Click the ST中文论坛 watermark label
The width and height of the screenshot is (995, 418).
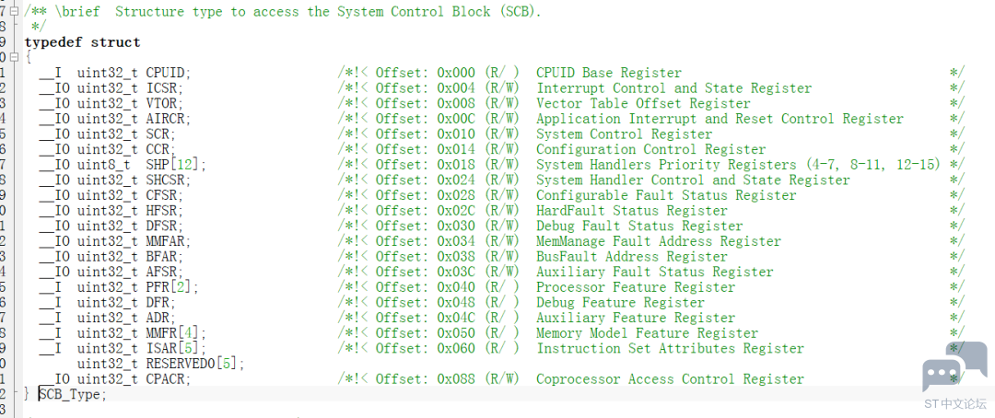(x=954, y=403)
